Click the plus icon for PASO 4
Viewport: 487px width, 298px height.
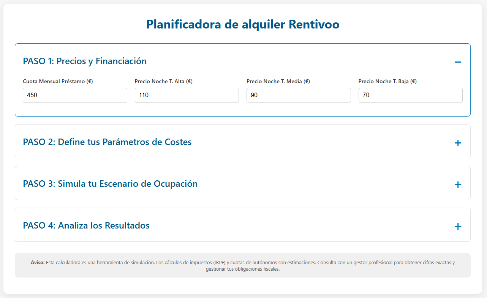458,226
